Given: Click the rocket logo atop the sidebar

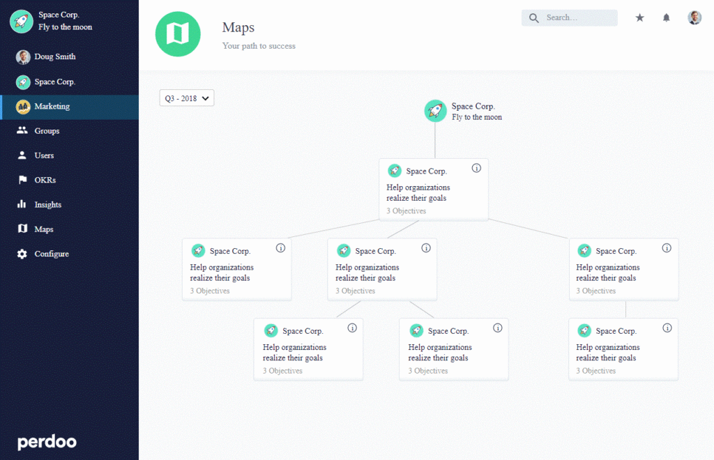Looking at the screenshot, I should pos(22,22).
